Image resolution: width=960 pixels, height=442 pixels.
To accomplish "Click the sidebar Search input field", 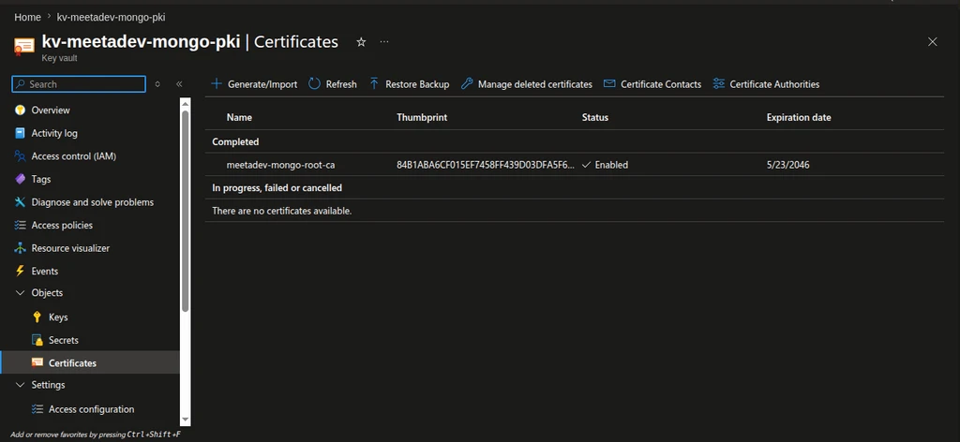I will (x=79, y=84).
